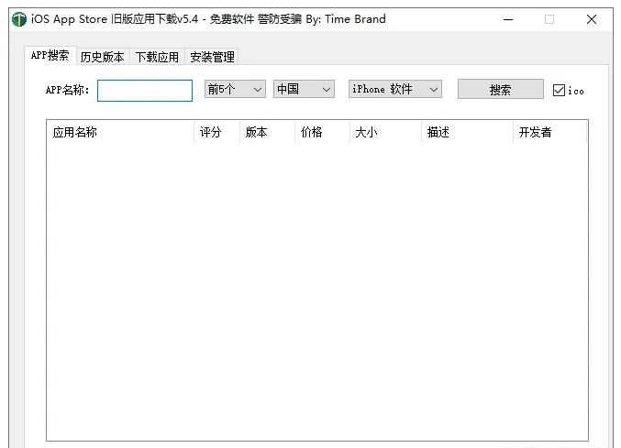Open the 中国 country dropdown

pyautogui.click(x=304, y=89)
